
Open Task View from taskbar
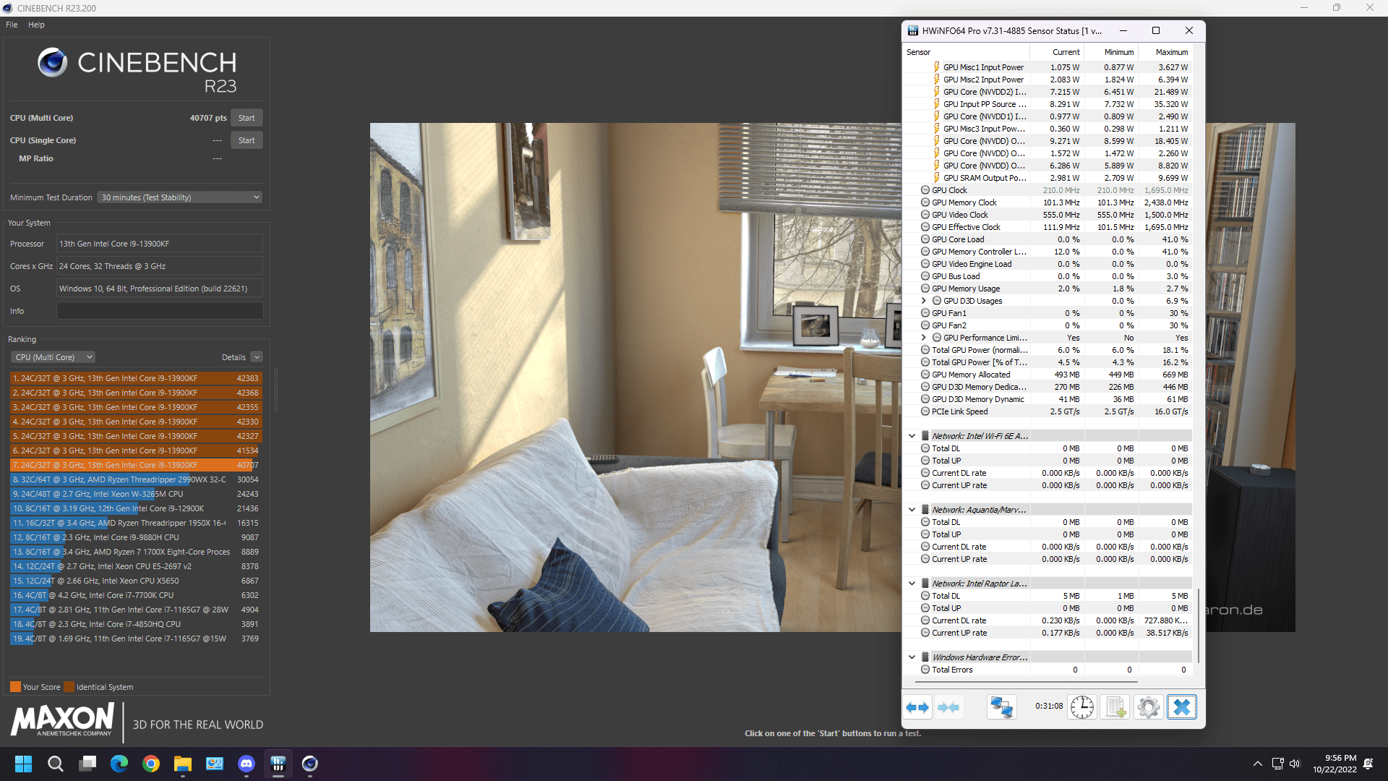pos(87,764)
